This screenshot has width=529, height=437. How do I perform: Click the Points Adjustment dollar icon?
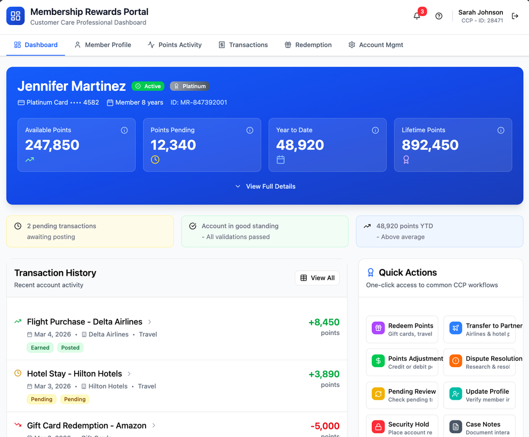[378, 361]
